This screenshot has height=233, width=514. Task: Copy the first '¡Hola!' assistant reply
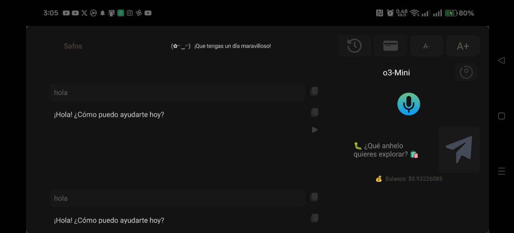(x=314, y=112)
